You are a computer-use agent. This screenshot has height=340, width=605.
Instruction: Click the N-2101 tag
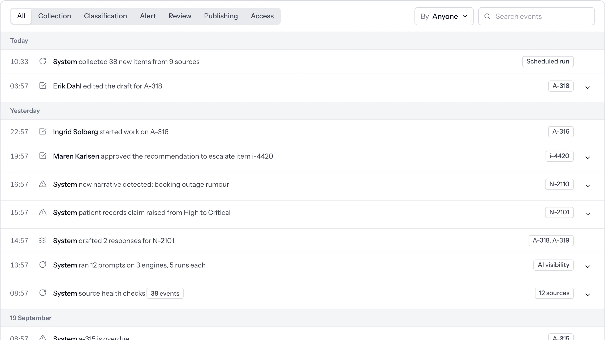coord(559,212)
